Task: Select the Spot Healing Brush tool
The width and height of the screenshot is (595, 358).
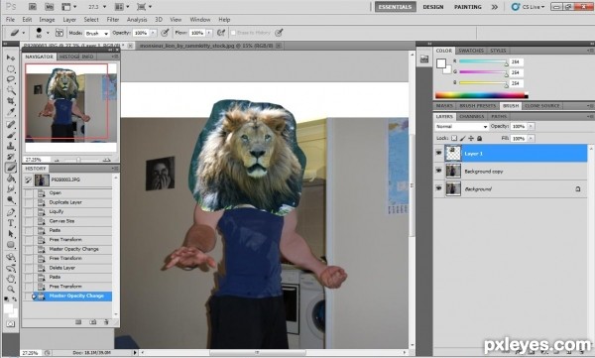Action: pos(11,124)
